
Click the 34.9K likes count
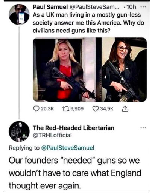pos(106,109)
